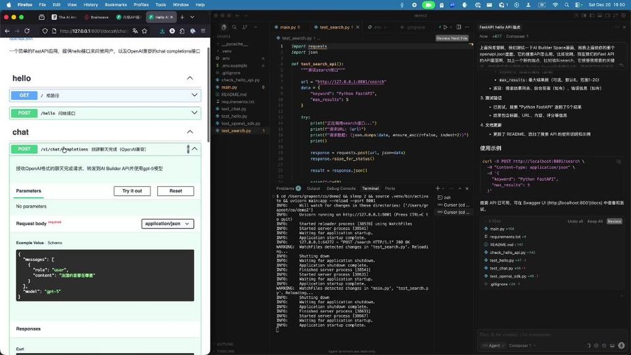Click Undo all in changes list

pos(575,222)
